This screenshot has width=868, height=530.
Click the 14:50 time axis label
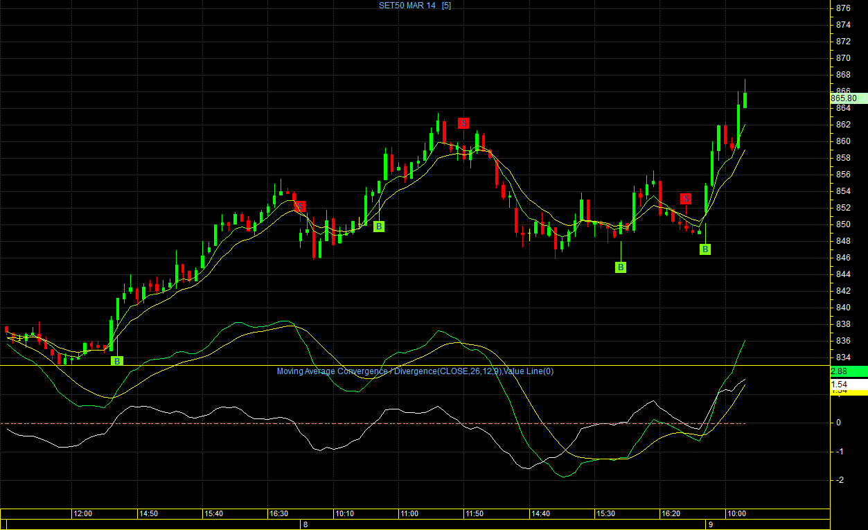coord(148,514)
